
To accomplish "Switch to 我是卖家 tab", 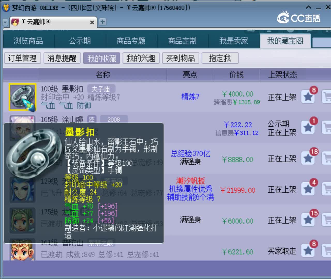I will (234, 41).
